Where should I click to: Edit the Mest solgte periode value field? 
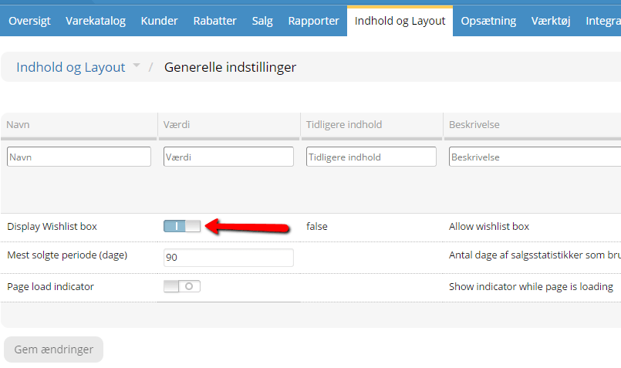tap(228, 258)
